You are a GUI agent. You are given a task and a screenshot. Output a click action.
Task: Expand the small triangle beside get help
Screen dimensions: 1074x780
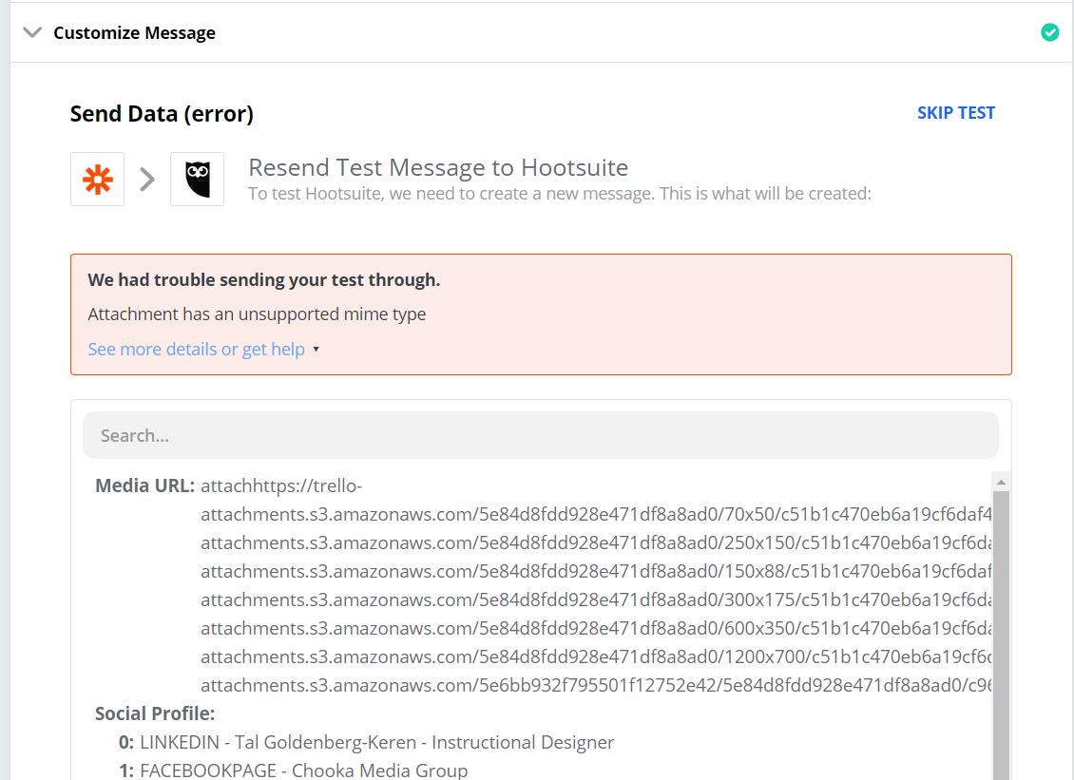pyautogui.click(x=316, y=350)
